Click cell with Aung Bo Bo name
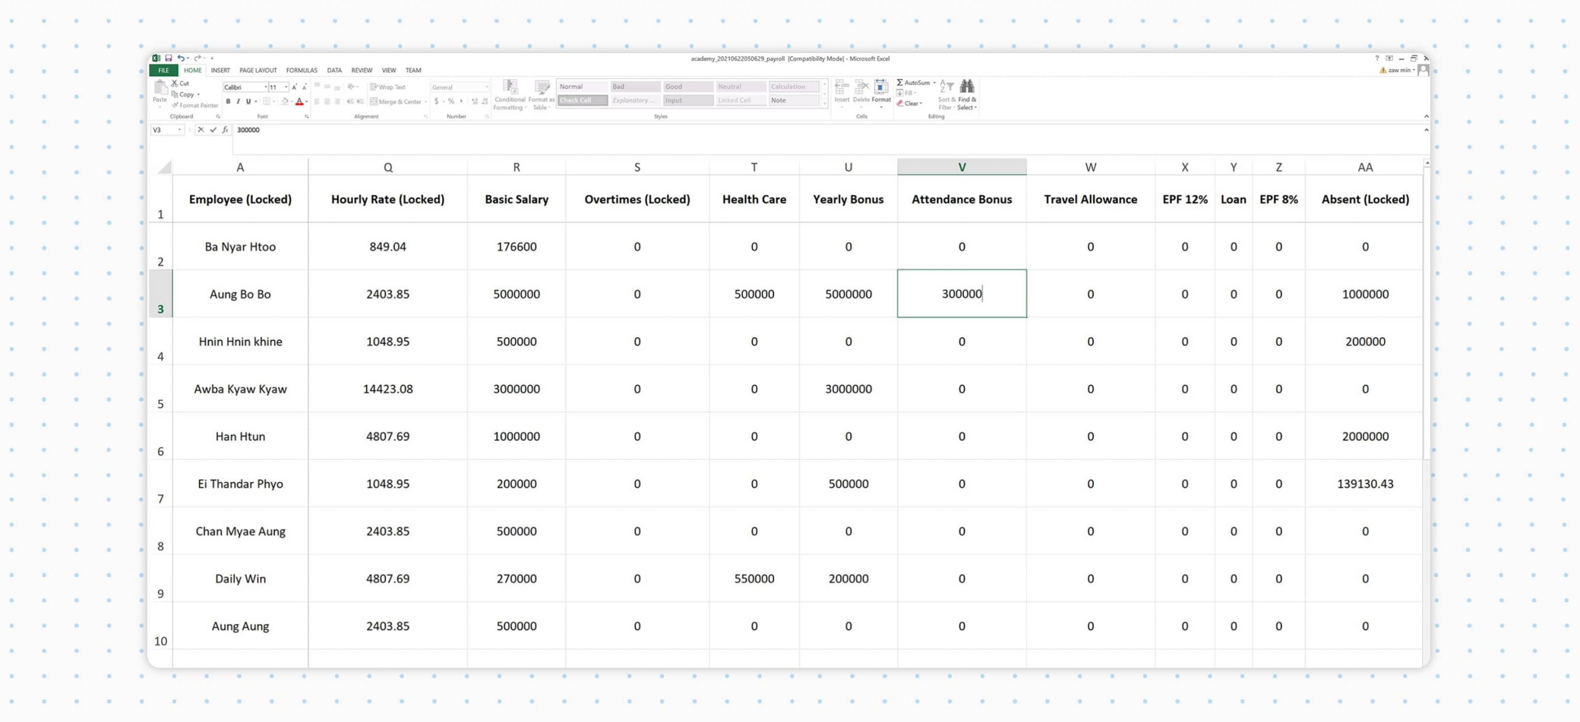This screenshot has height=722, width=1580. pyautogui.click(x=240, y=294)
